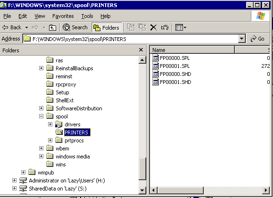Click inside the Address bar path field

[131, 39]
